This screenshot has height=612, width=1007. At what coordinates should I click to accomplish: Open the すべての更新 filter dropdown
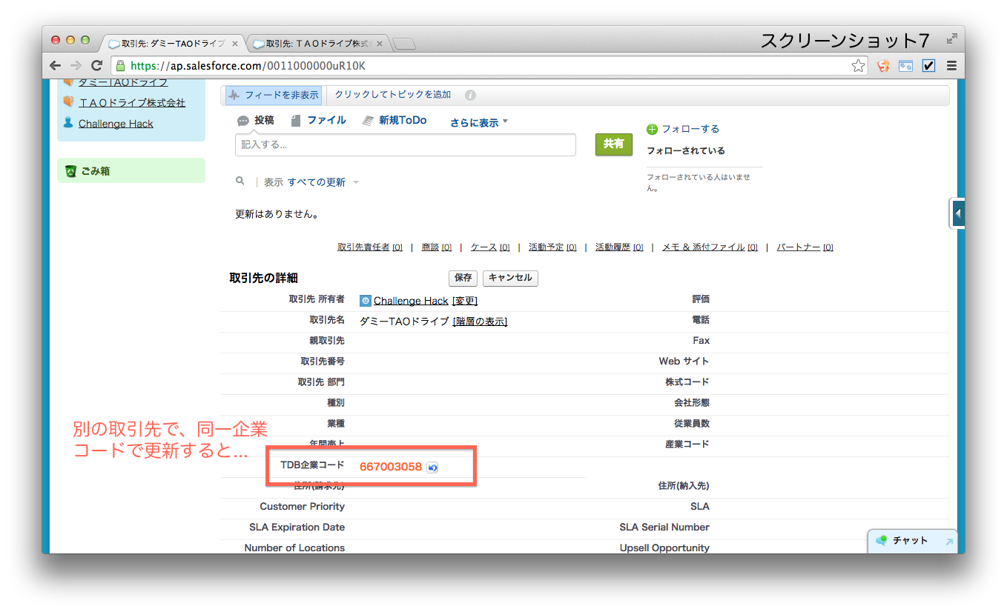coord(323,182)
